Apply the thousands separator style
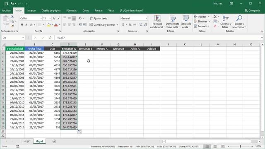Image resolution: width=265 pixels, height=149 pixels. [x=135, y=25]
